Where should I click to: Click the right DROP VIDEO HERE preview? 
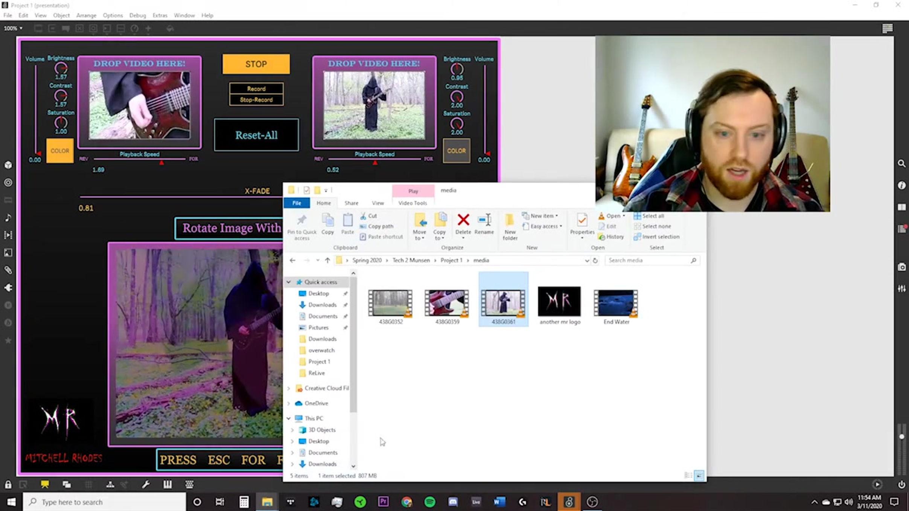point(374,105)
